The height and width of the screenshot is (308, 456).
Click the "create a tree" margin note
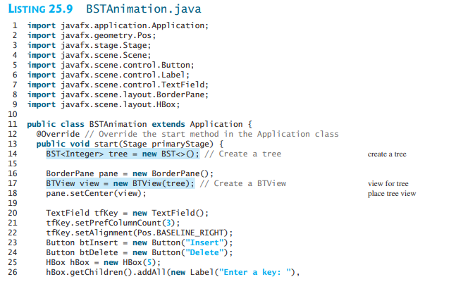387,154
